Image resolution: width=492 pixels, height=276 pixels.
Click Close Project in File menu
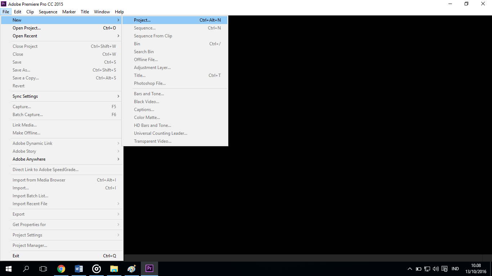[62, 46]
